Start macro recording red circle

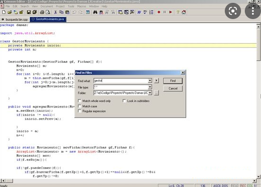159,12
